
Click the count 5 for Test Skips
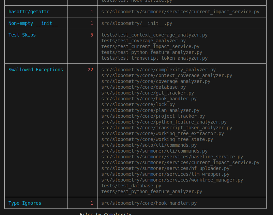(x=91, y=35)
